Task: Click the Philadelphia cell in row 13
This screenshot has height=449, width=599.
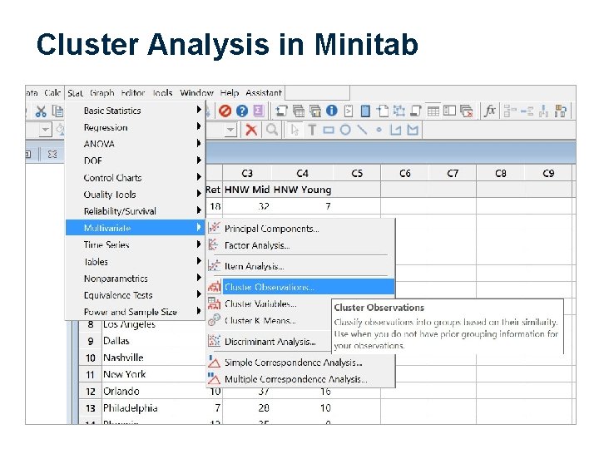Action: point(153,408)
